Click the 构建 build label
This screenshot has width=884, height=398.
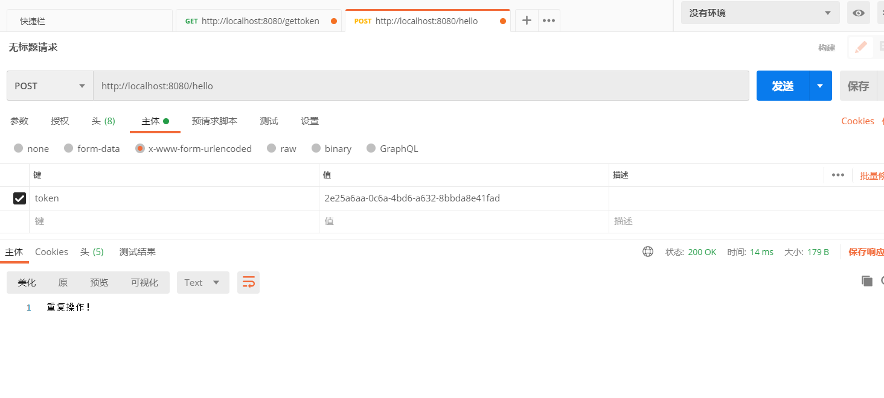coord(827,48)
